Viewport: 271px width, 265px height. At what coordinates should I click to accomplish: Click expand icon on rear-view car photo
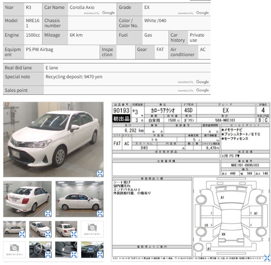48,214
